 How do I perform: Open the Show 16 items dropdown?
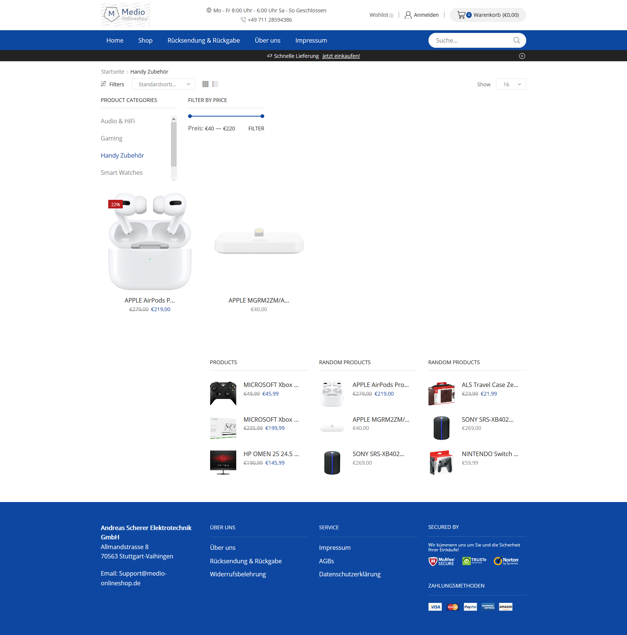pyautogui.click(x=511, y=84)
